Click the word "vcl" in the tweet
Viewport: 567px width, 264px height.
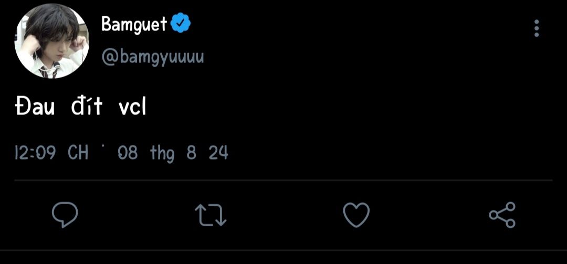(x=132, y=107)
